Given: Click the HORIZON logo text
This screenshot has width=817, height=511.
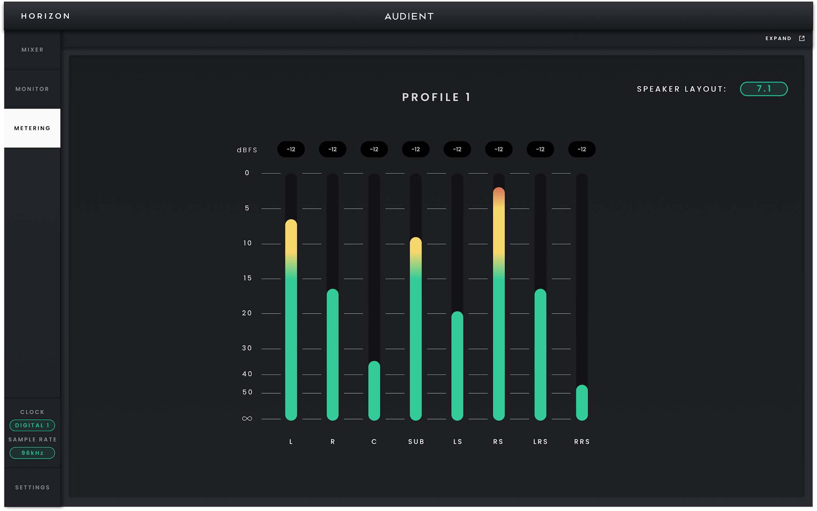Looking at the screenshot, I should (x=45, y=16).
